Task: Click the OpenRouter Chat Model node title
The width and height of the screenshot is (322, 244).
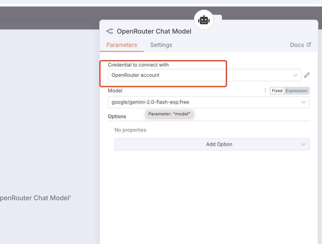Action: tap(154, 31)
